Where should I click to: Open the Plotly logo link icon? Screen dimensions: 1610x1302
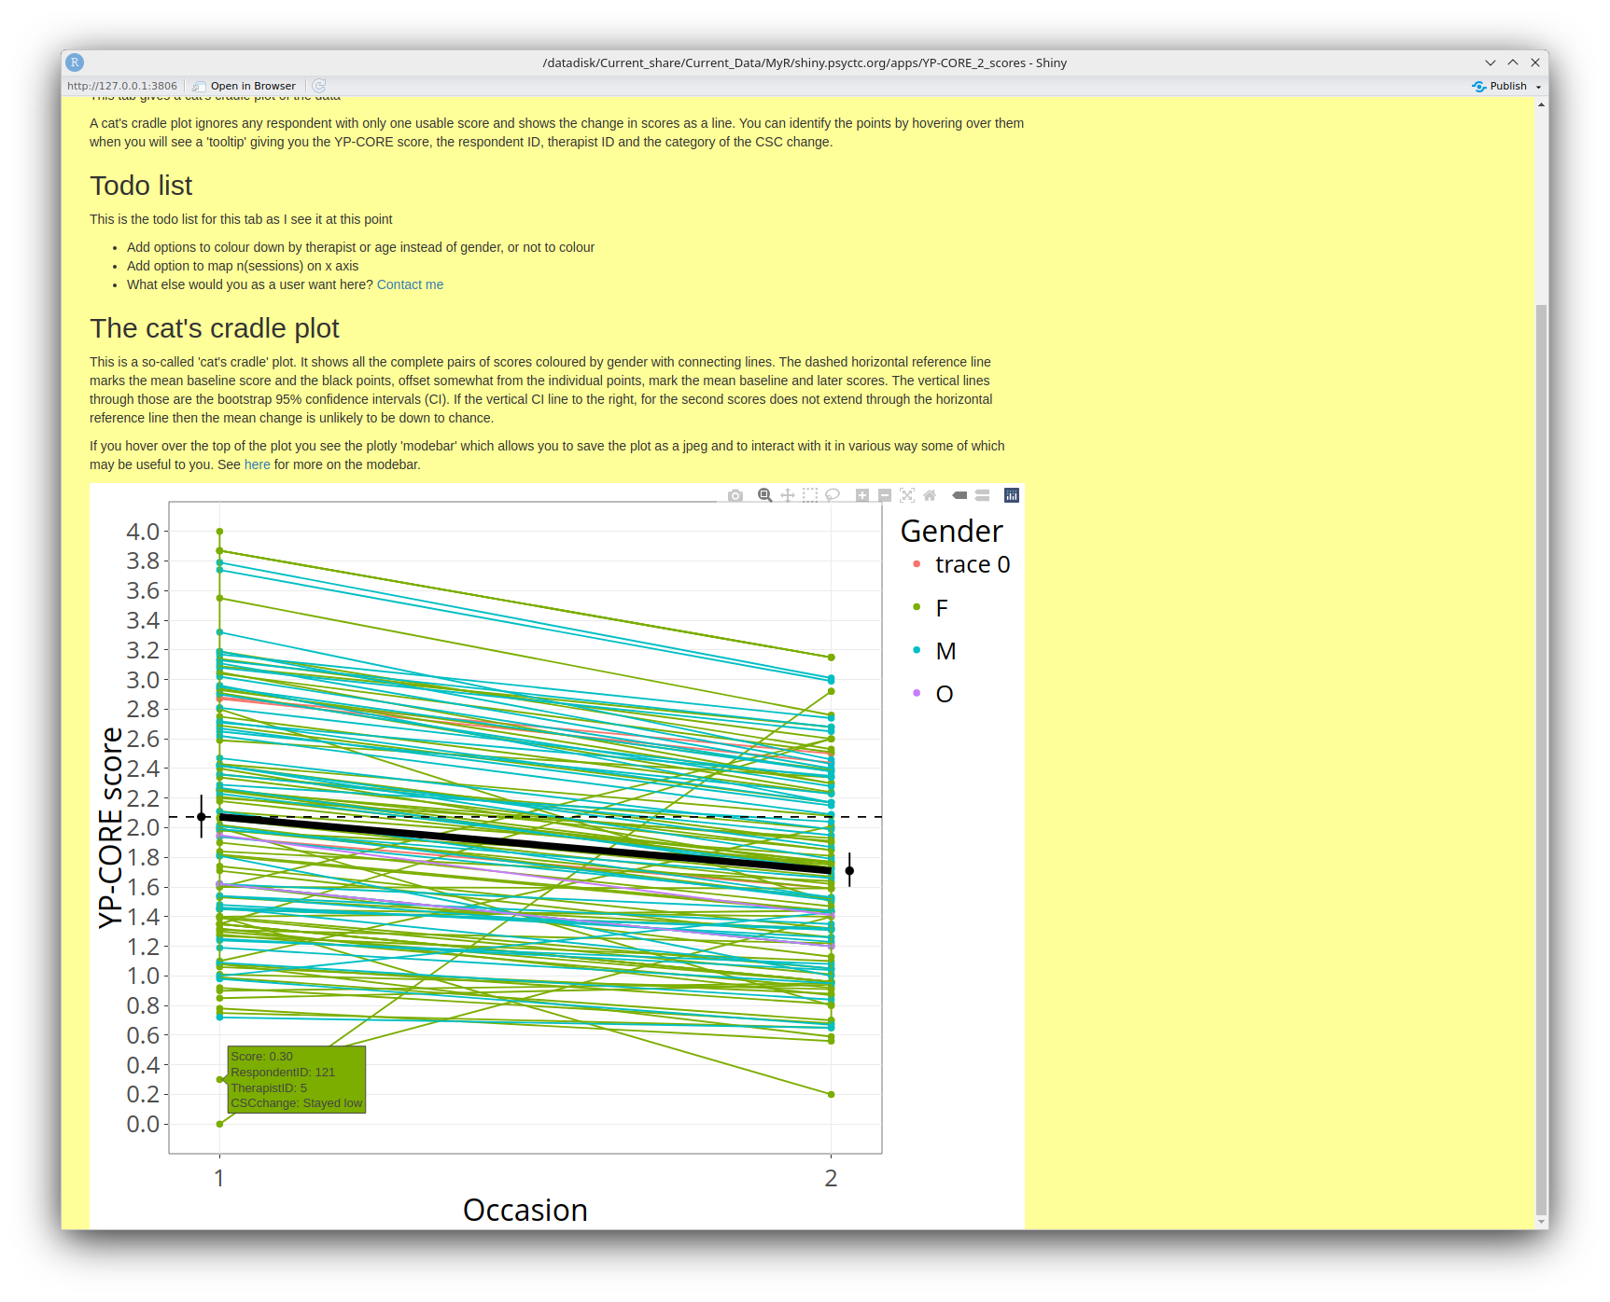pyautogui.click(x=1012, y=495)
